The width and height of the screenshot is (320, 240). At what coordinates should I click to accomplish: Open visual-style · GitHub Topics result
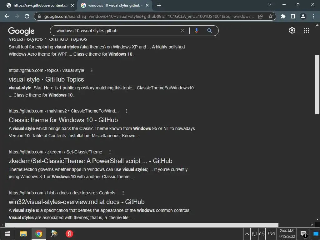click(46, 79)
